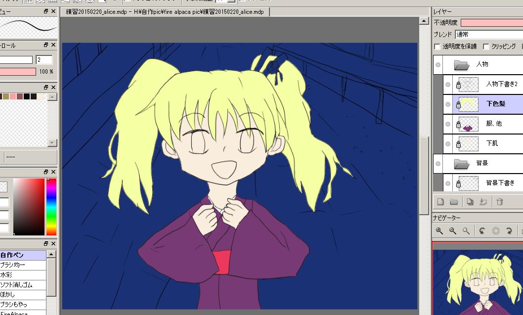Select the 練習20150220_alice.mdp document tab
This screenshot has height=315, width=523.
pos(165,12)
